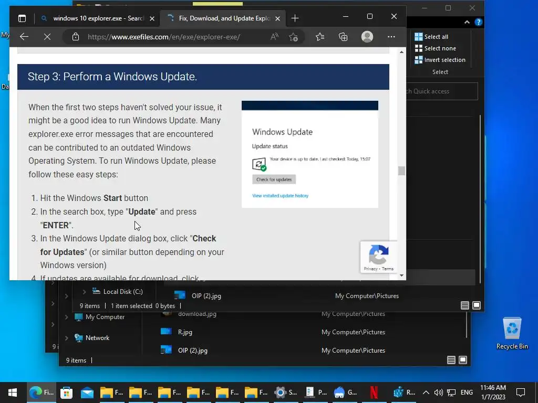
Task: Open the Mail app from the taskbar
Action: click(x=87, y=393)
